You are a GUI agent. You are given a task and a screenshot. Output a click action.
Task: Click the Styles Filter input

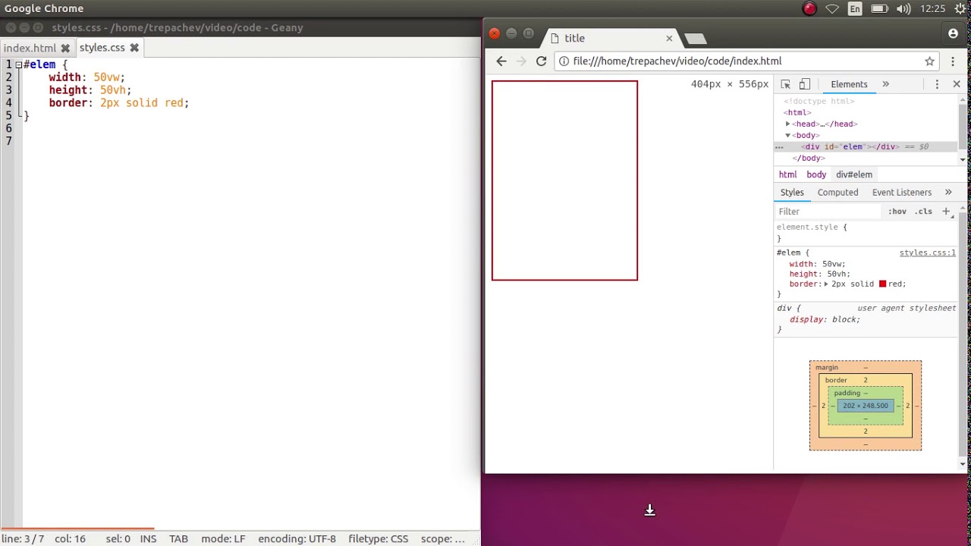(x=828, y=212)
